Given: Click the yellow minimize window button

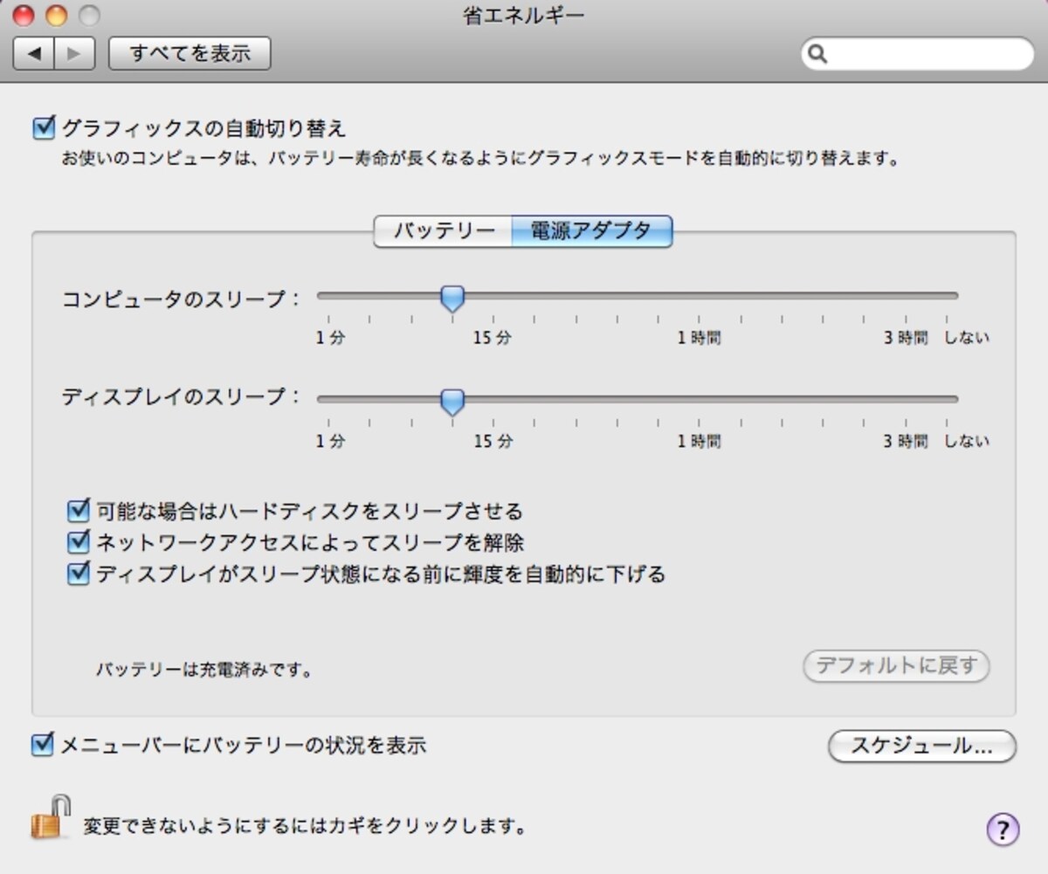Looking at the screenshot, I should click(x=56, y=15).
